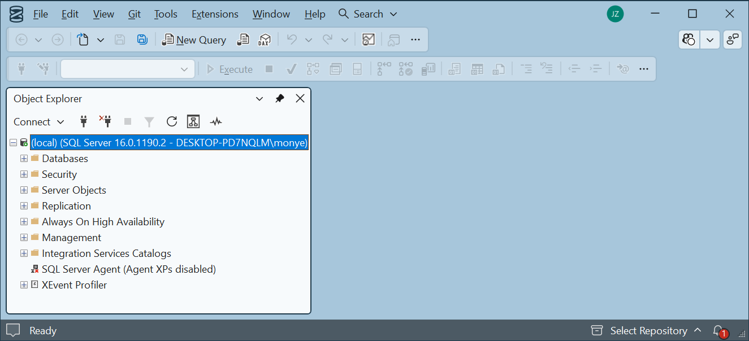
Task: Expand the Server Objects node
Action: click(24, 190)
